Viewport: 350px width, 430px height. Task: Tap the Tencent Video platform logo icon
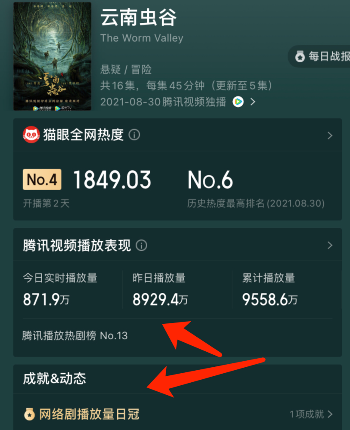click(238, 102)
